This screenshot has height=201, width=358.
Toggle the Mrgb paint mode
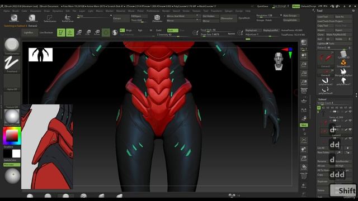[129, 30]
